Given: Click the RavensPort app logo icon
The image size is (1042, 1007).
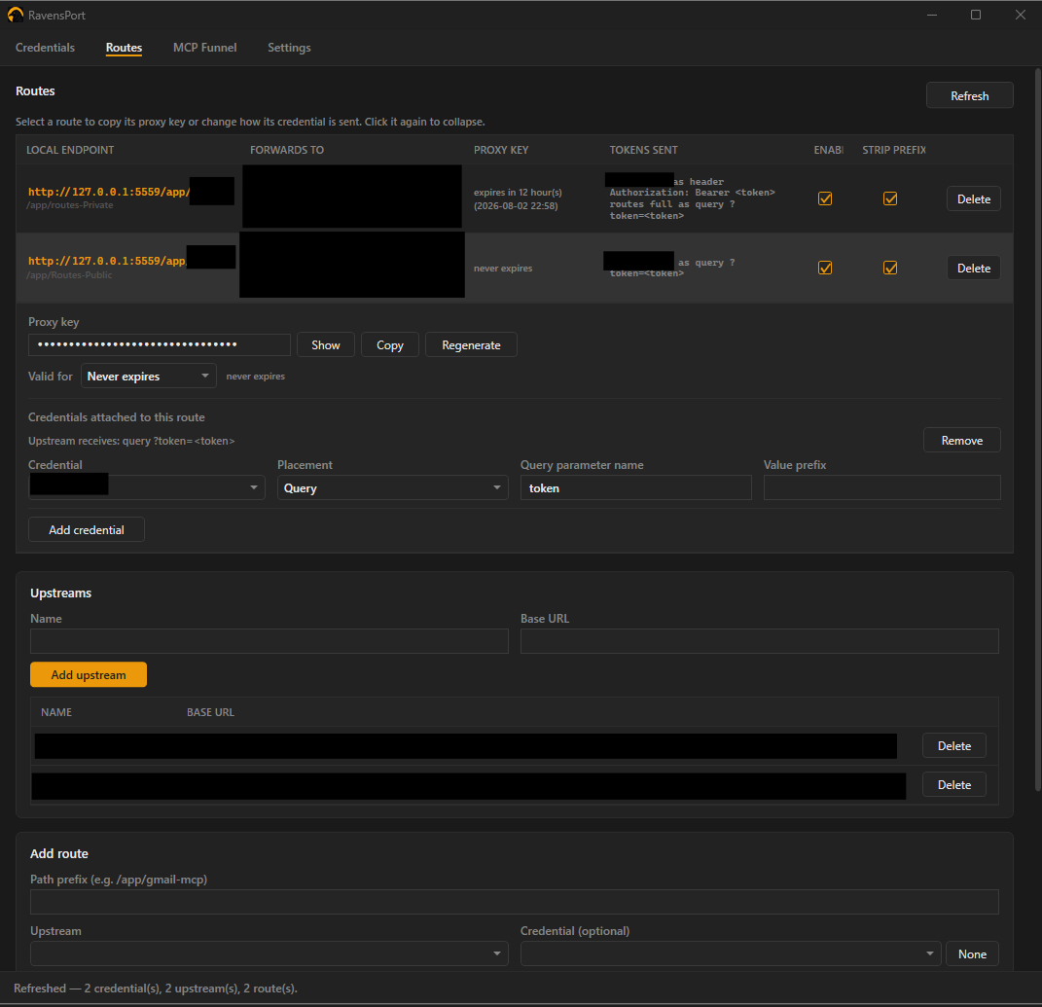Looking at the screenshot, I should [15, 15].
